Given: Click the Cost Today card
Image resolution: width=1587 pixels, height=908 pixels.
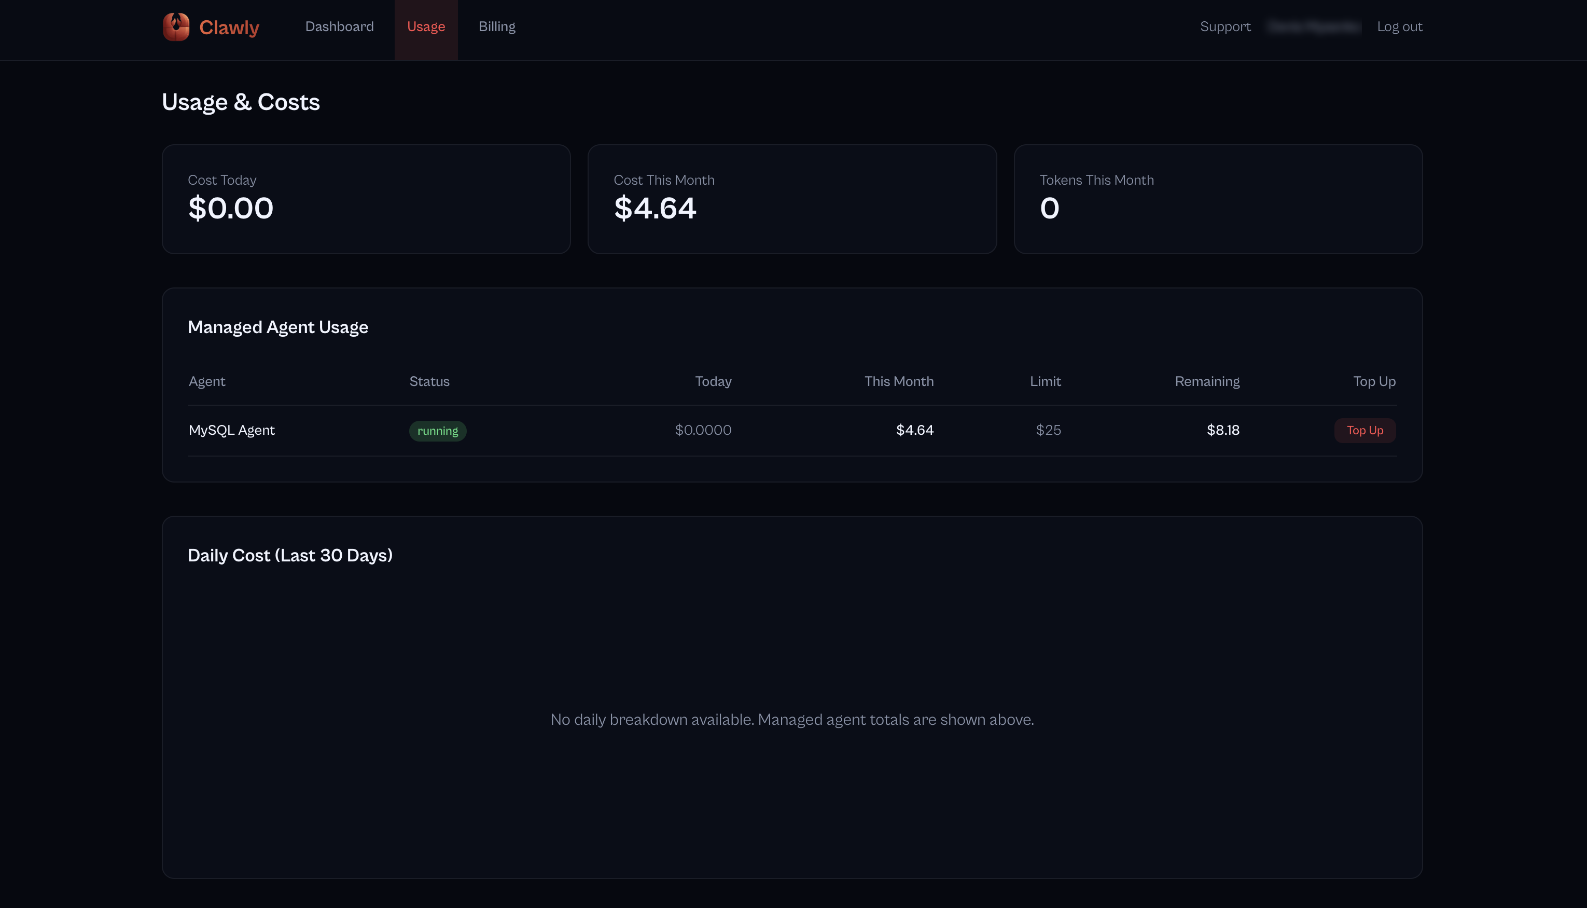Looking at the screenshot, I should tap(366, 199).
